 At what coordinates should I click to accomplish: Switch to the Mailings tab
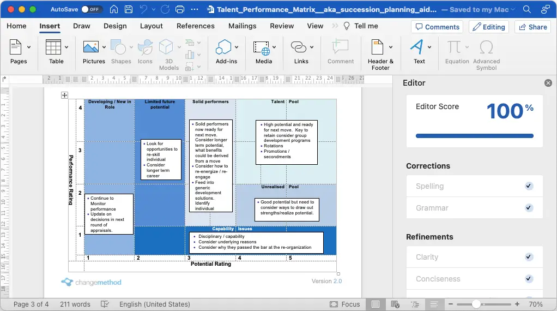point(243,26)
